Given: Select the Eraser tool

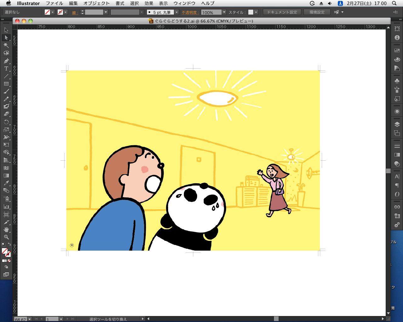Looking at the screenshot, I should [6, 114].
